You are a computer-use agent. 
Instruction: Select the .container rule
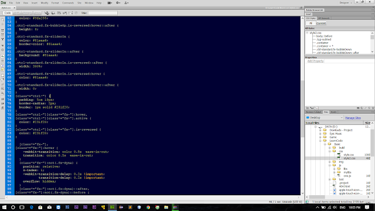[322, 43]
